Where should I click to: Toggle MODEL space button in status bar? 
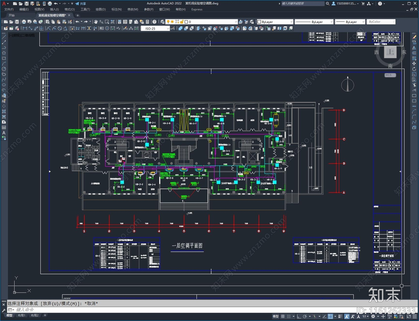coord(276,317)
